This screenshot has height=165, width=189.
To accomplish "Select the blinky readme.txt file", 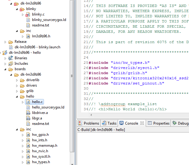I will tap(41, 25).
